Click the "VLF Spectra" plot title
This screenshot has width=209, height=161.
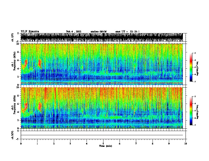click(30, 31)
